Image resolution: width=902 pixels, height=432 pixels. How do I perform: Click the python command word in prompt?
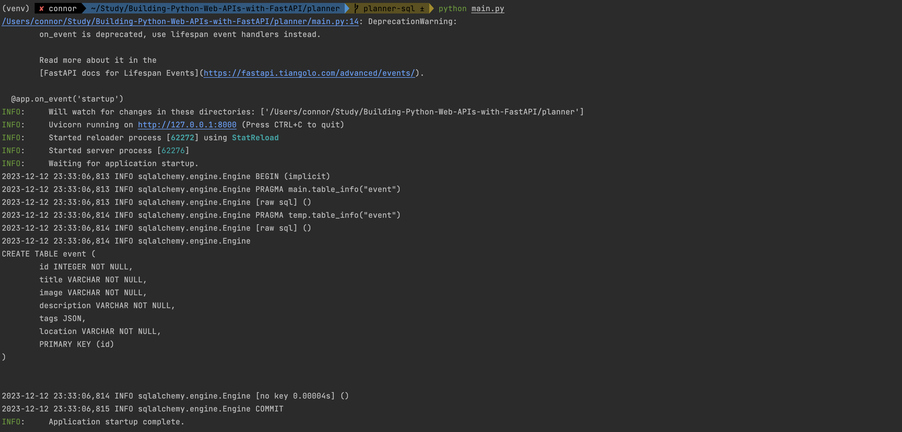click(452, 9)
